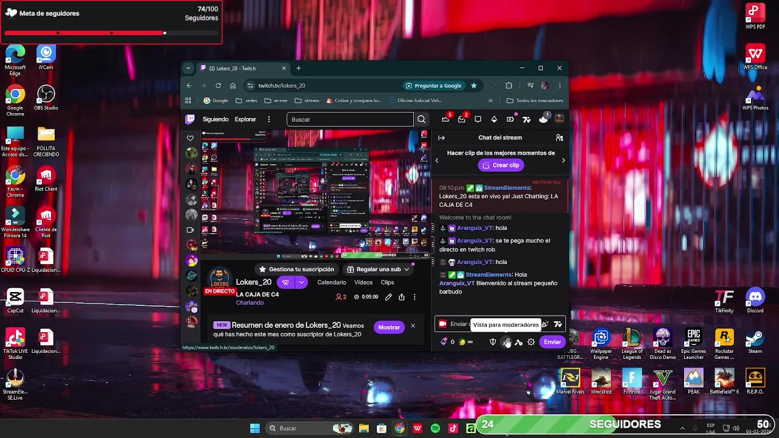Reload the Twitch page in Chrome
The image size is (779, 438).
click(218, 86)
